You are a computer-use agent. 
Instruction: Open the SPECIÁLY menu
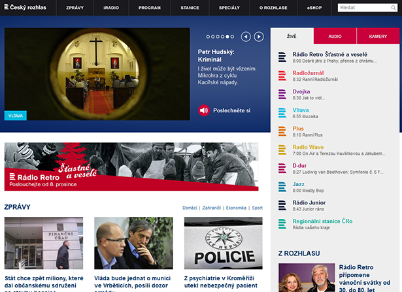click(229, 8)
